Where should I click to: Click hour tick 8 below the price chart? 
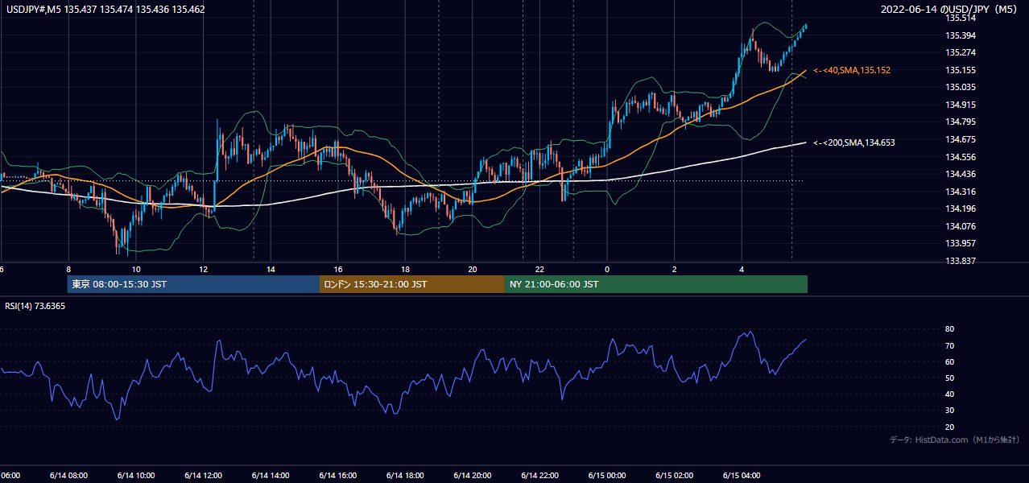(x=68, y=270)
